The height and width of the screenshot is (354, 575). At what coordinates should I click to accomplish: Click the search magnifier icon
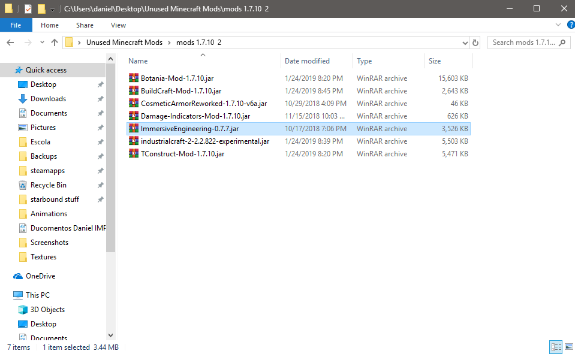coord(562,43)
